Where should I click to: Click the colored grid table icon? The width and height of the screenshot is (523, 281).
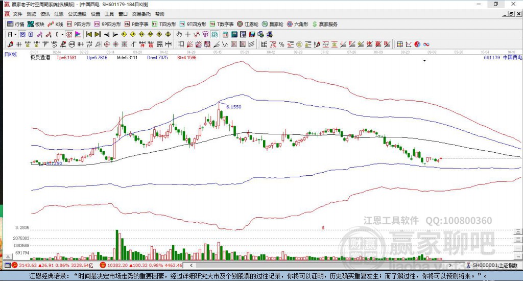[x=400, y=44]
